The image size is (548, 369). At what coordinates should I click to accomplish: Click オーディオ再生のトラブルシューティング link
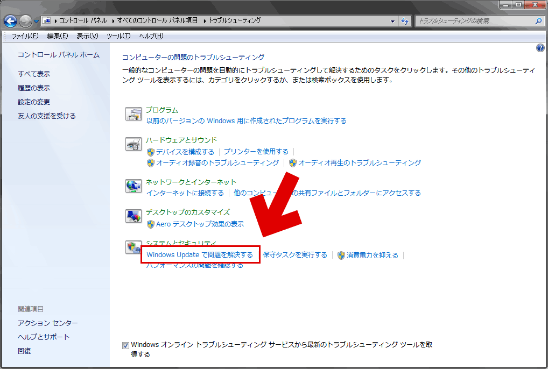(x=360, y=162)
